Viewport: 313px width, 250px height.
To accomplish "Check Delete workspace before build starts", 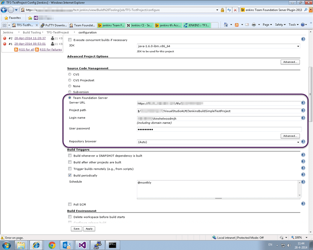I will pos(70,216).
